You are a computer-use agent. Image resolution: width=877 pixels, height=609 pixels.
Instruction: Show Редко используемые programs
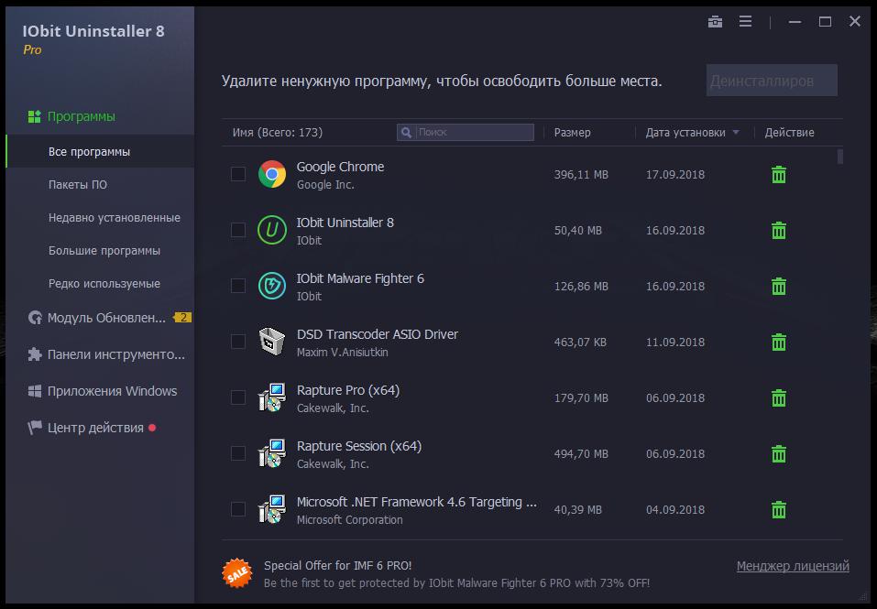pyautogui.click(x=104, y=283)
